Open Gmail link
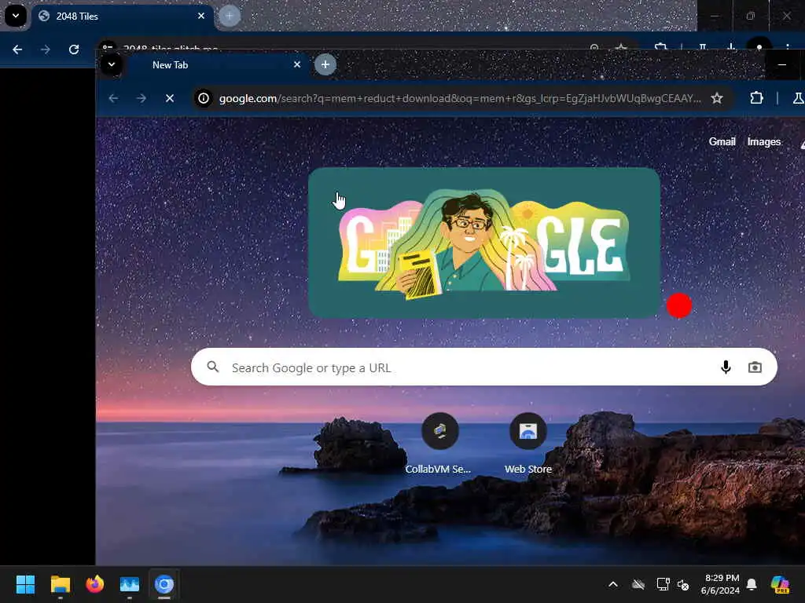Viewport: 805px width, 603px height. pyautogui.click(x=722, y=141)
